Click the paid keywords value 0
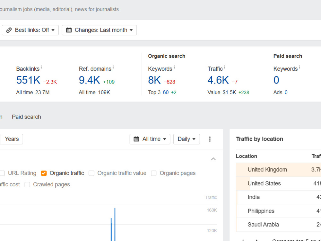The height and width of the screenshot is (241, 321). point(276,80)
